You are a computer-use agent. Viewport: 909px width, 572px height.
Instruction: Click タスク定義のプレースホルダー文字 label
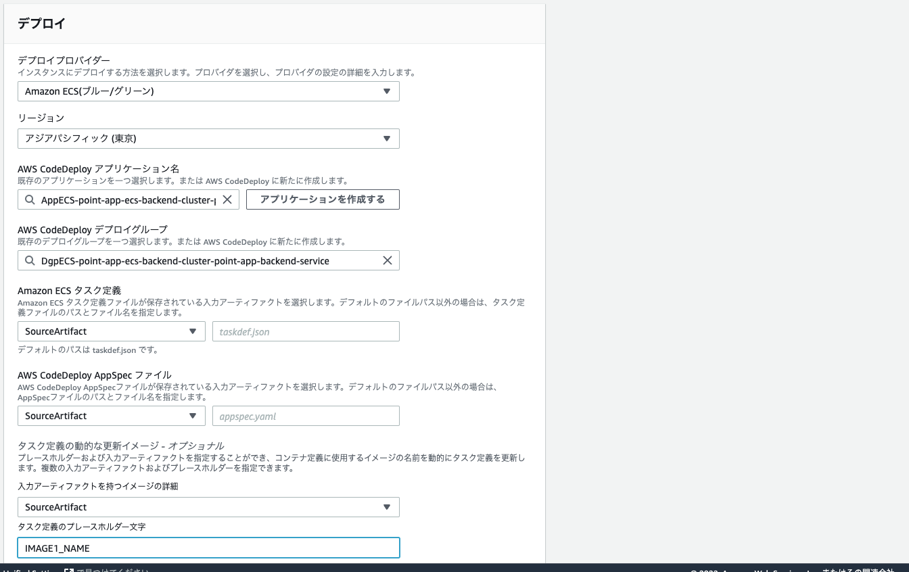81,527
